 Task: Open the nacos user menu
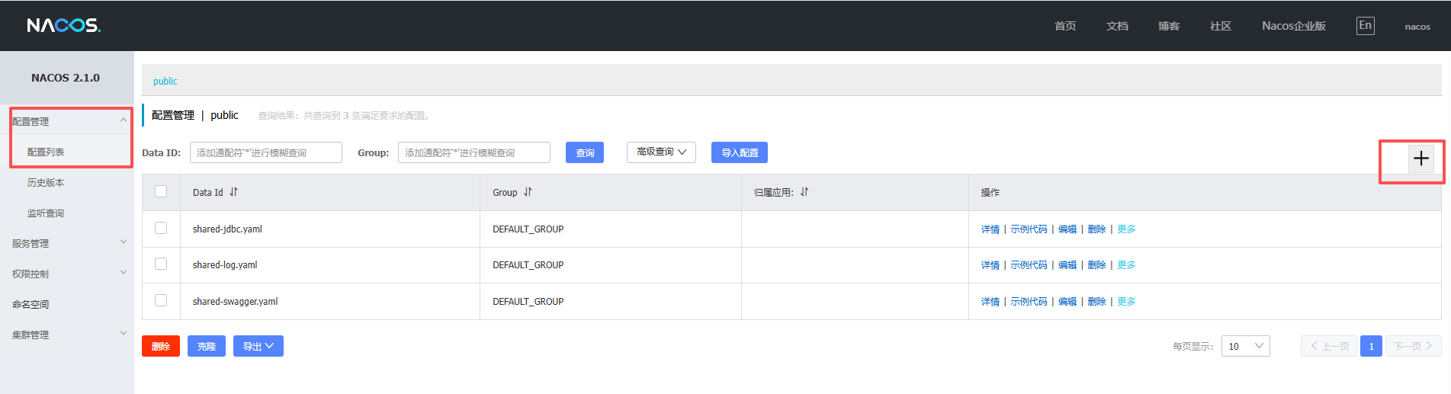[x=1417, y=27]
